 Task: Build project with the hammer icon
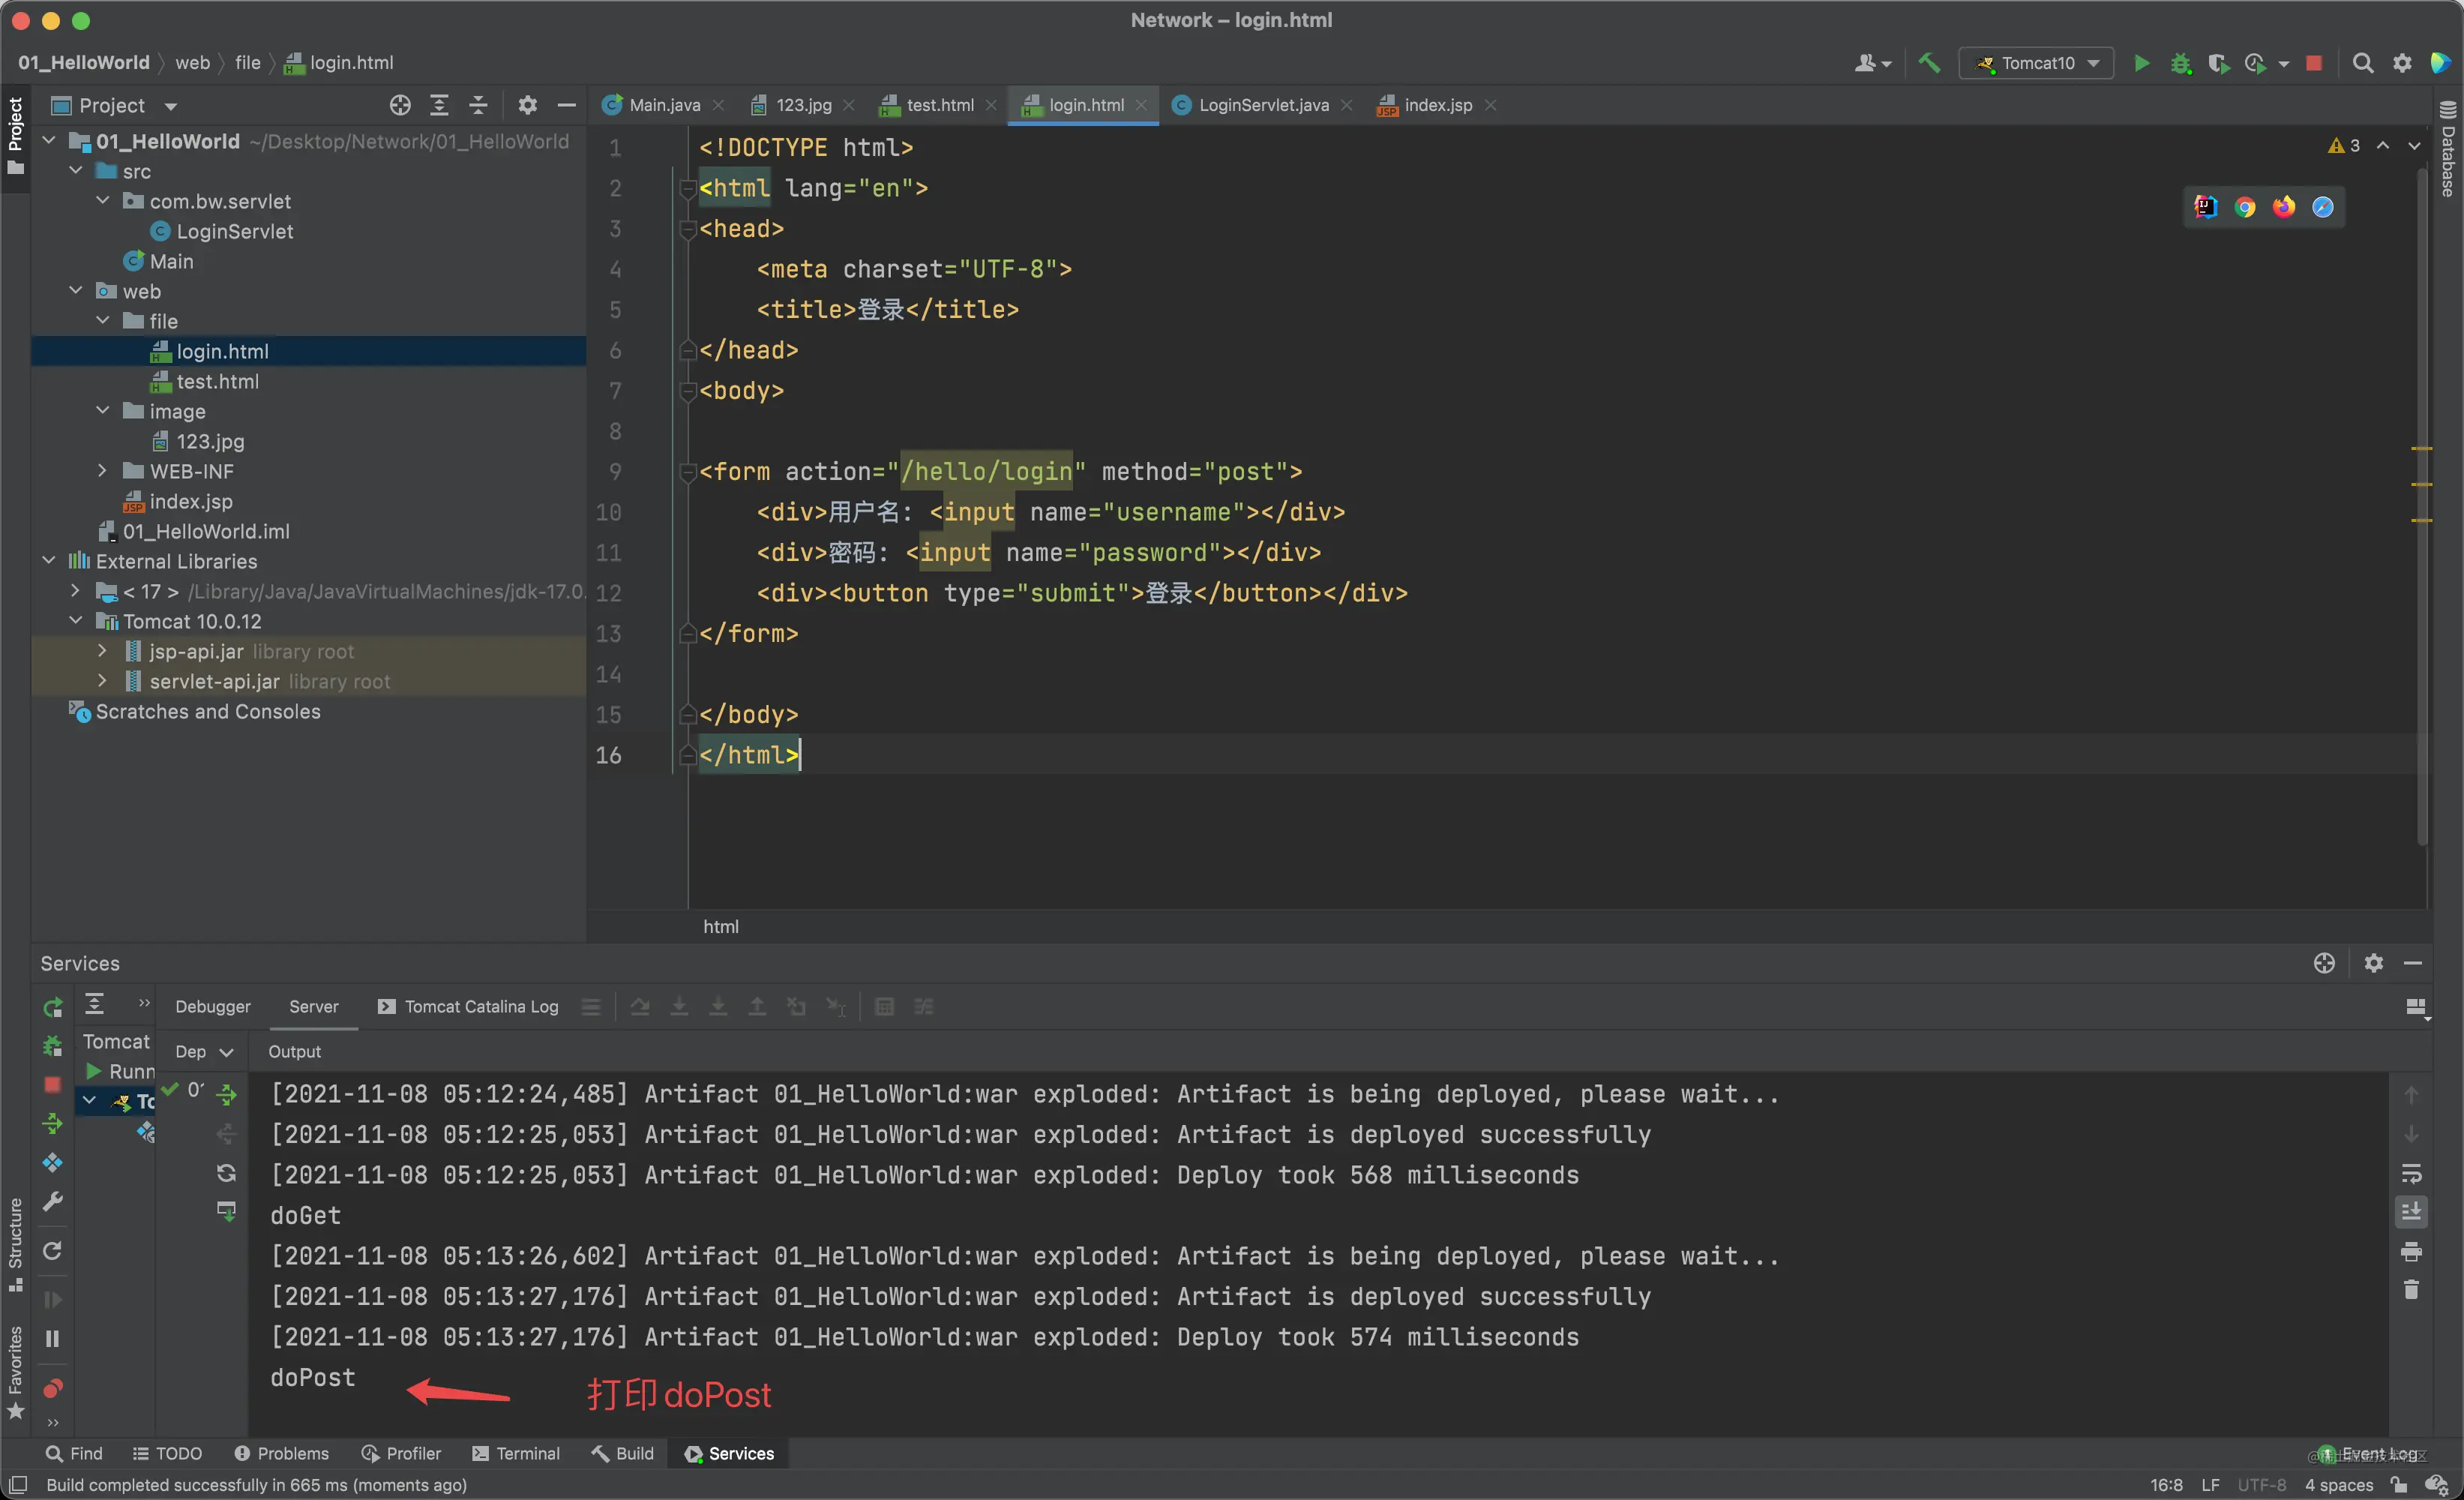(x=1929, y=63)
